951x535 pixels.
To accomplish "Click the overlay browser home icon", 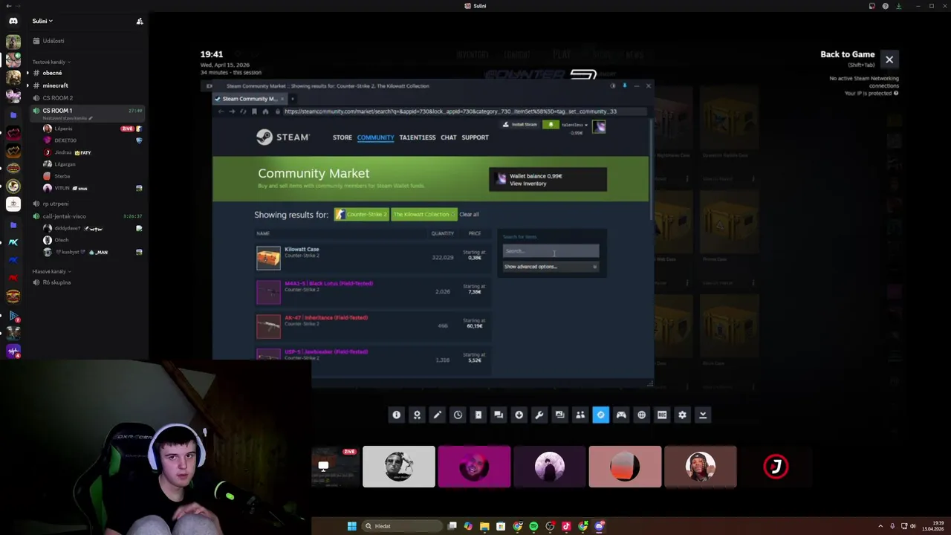I will point(265,111).
